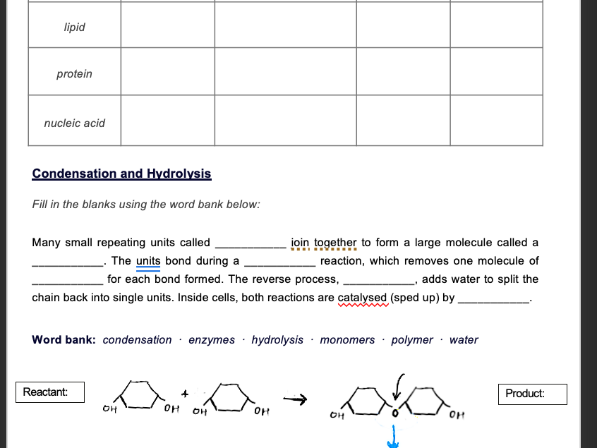The image size is (597, 448).
Task: Select the second reactant sugar ring drawing
Action: click(x=231, y=399)
